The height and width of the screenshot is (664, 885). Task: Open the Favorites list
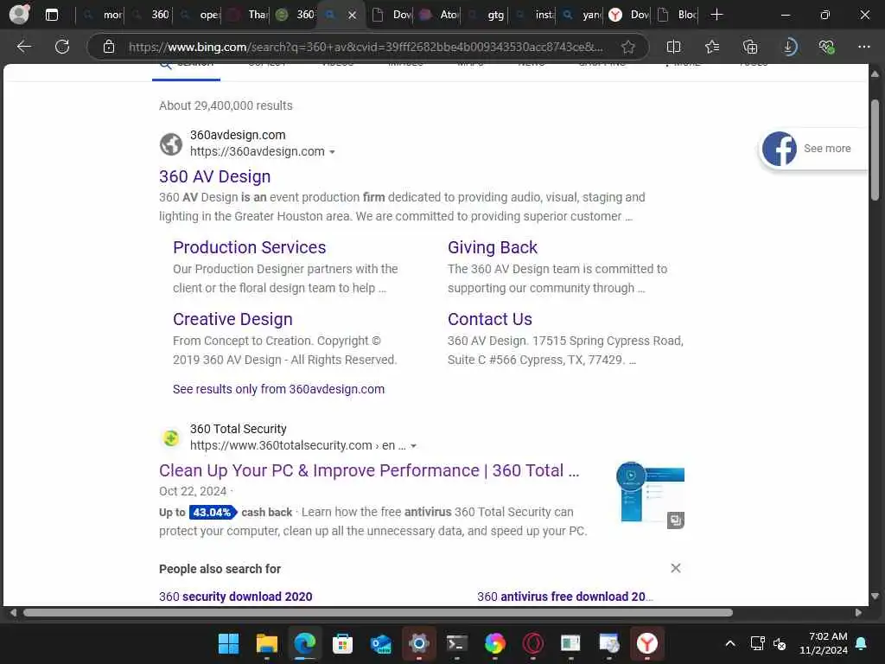pos(712,47)
